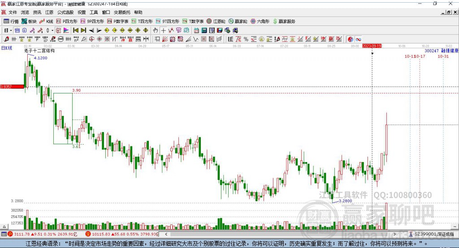Open the 资讯 menu
Image resolution: width=459 pixels, height=248 pixels.
(37, 12)
